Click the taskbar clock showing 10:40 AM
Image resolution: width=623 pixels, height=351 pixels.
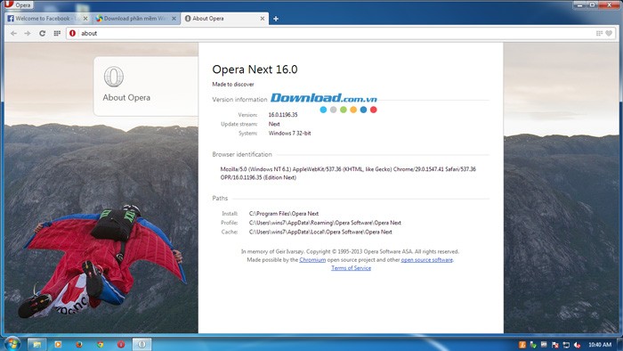click(x=600, y=345)
